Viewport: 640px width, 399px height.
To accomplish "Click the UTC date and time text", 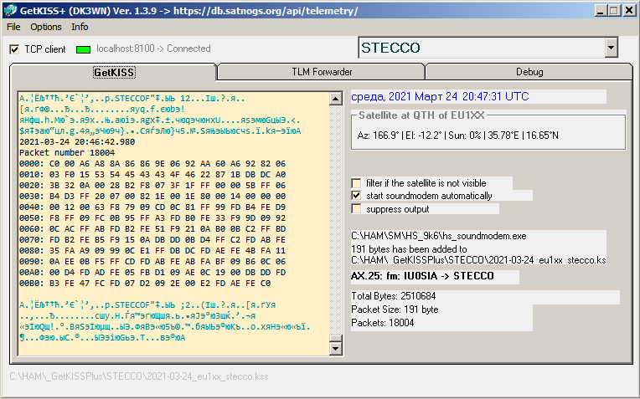I will pyautogui.click(x=440, y=96).
